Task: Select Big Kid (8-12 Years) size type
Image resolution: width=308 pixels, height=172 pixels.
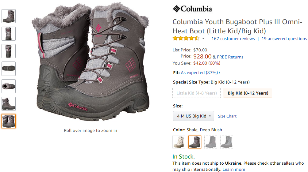Action: (248, 93)
